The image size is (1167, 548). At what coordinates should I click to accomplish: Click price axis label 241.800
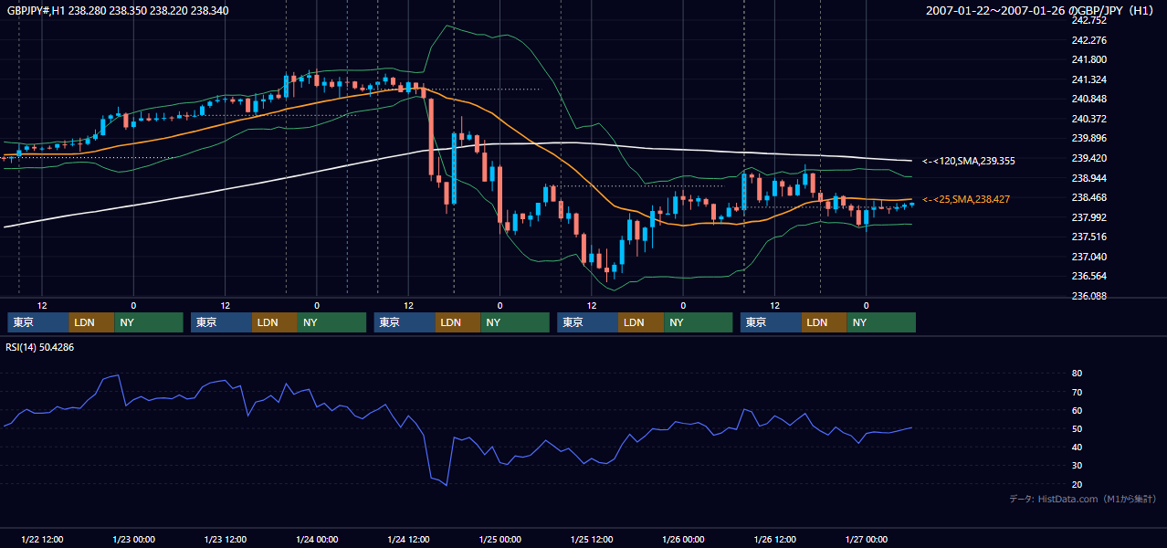click(x=1089, y=59)
